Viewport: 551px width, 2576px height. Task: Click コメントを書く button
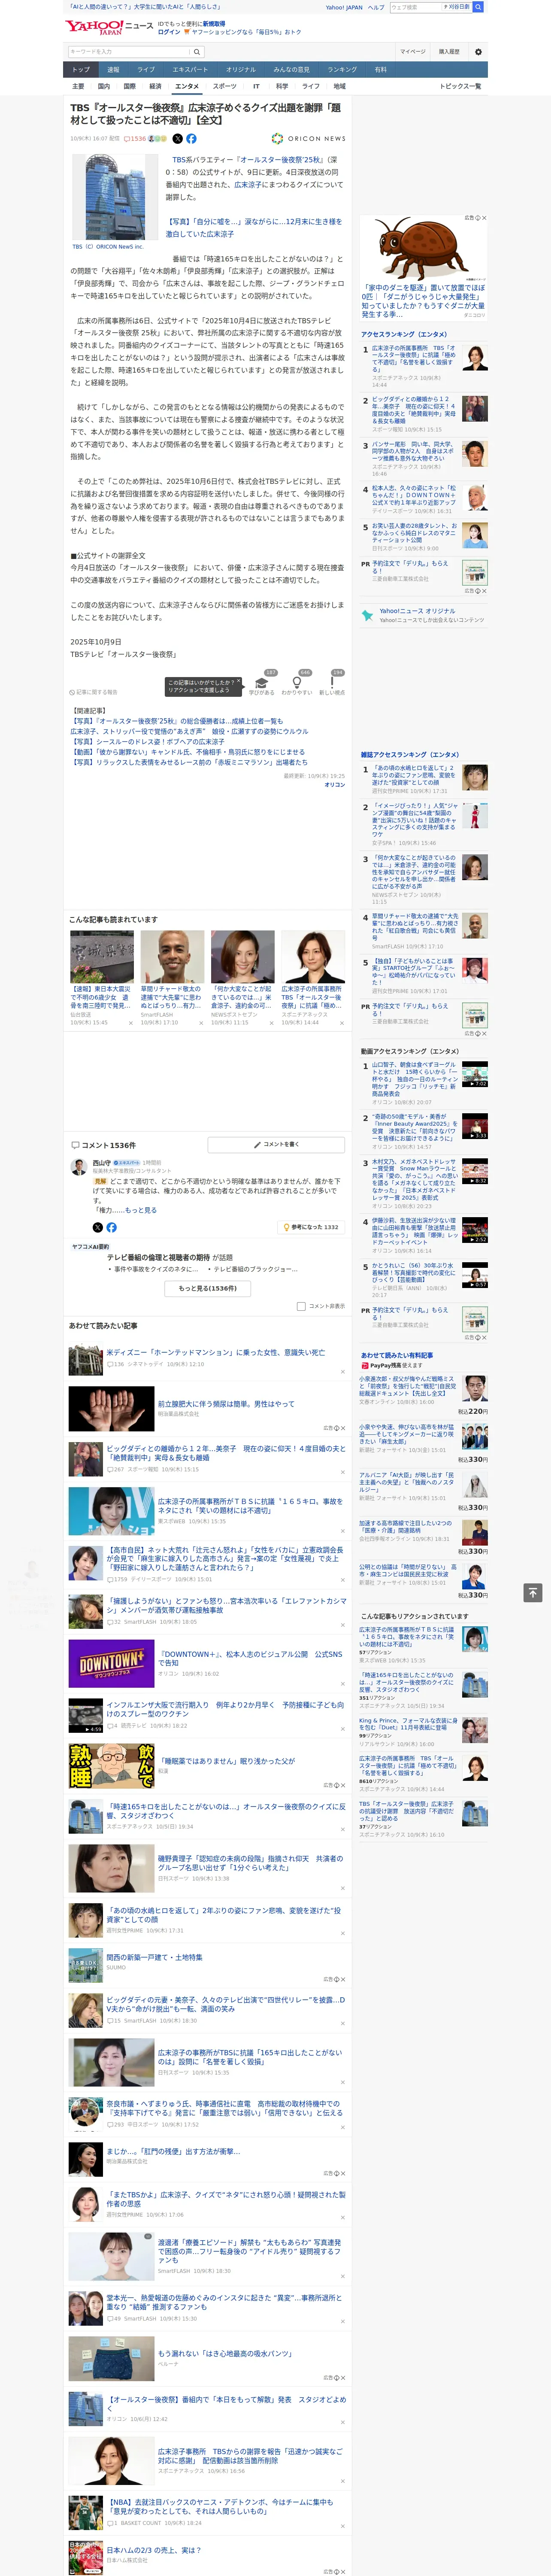click(277, 1144)
